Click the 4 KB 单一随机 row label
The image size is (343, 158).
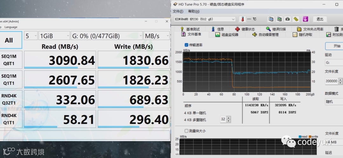click(x=195, y=113)
